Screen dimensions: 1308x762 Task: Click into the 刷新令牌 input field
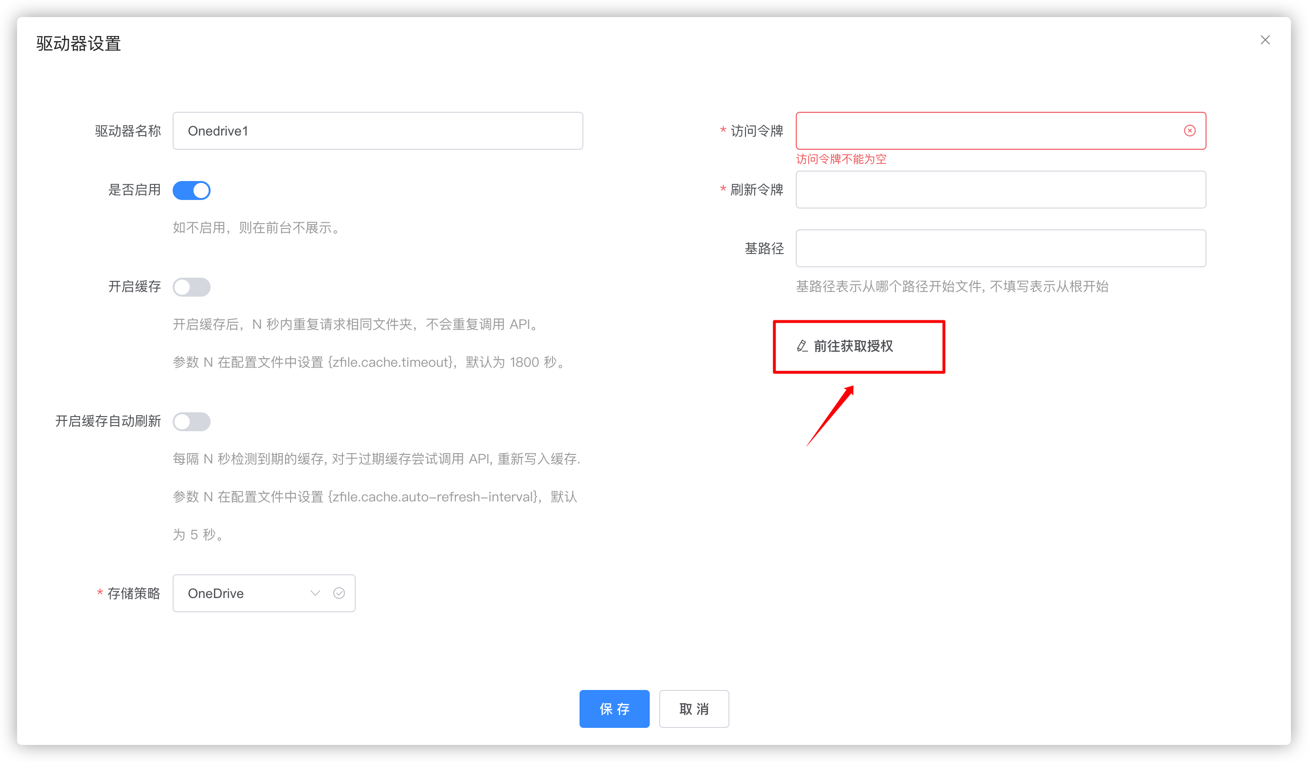[1000, 190]
